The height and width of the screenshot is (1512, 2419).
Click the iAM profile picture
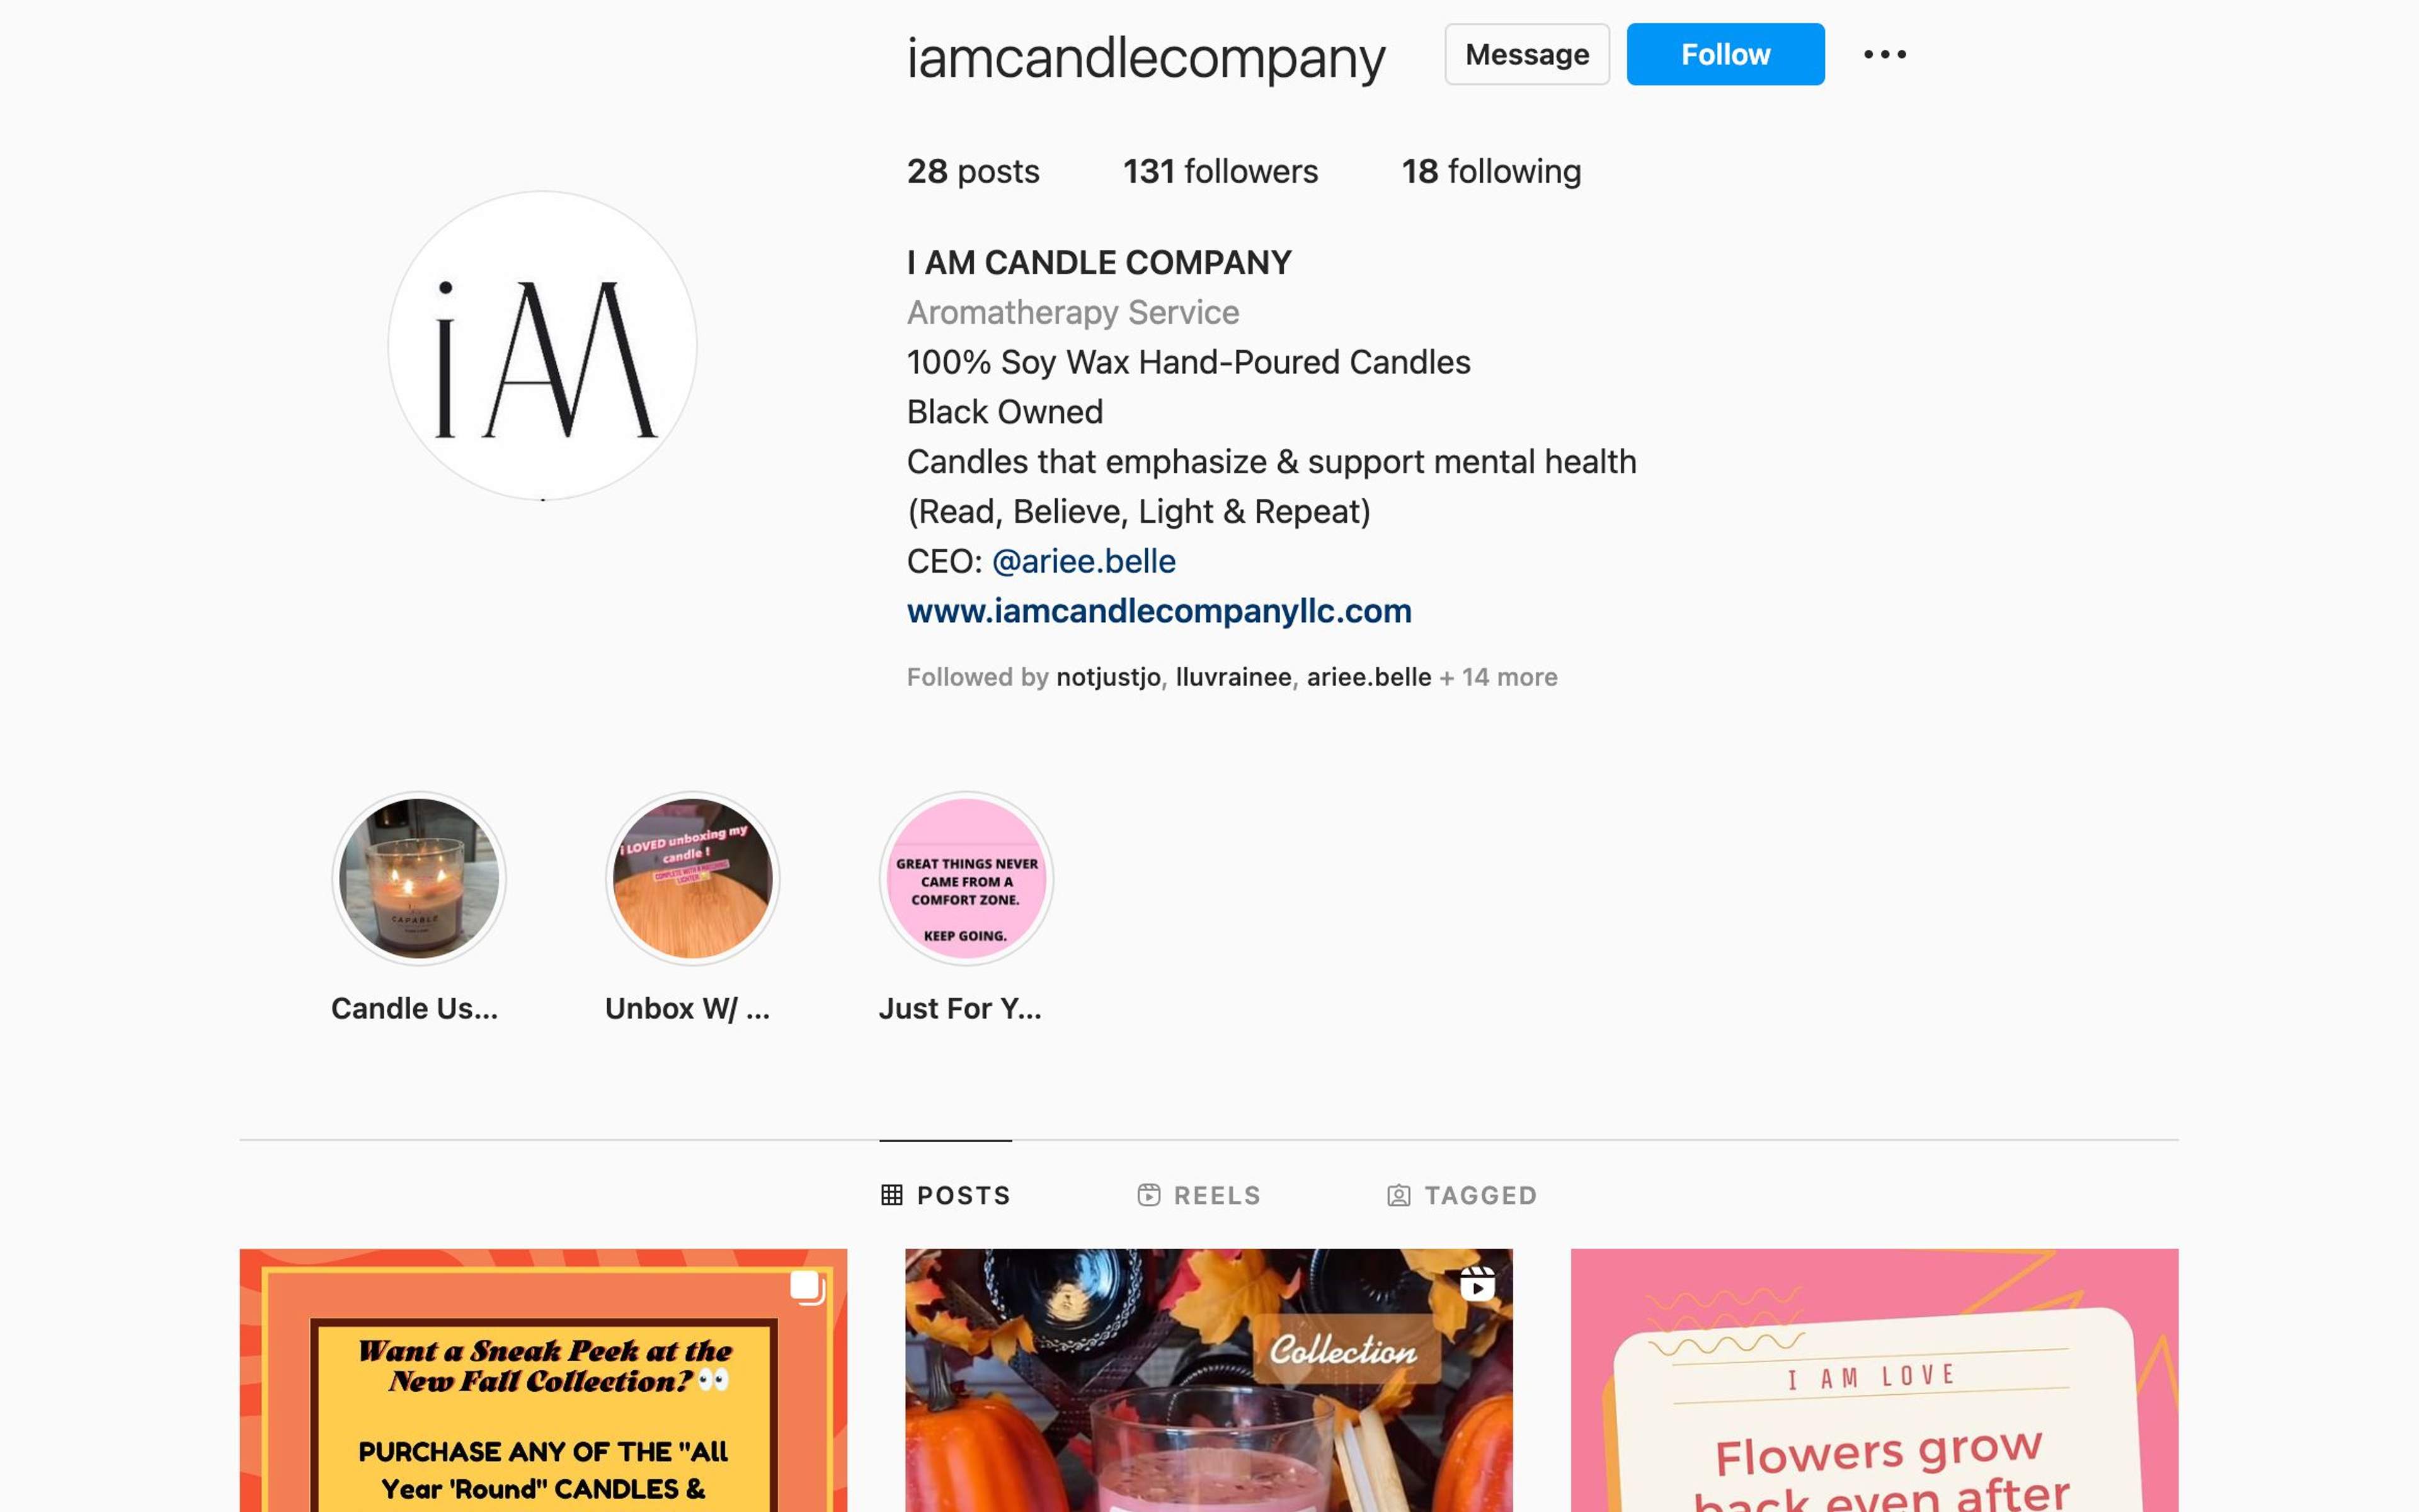pos(543,346)
